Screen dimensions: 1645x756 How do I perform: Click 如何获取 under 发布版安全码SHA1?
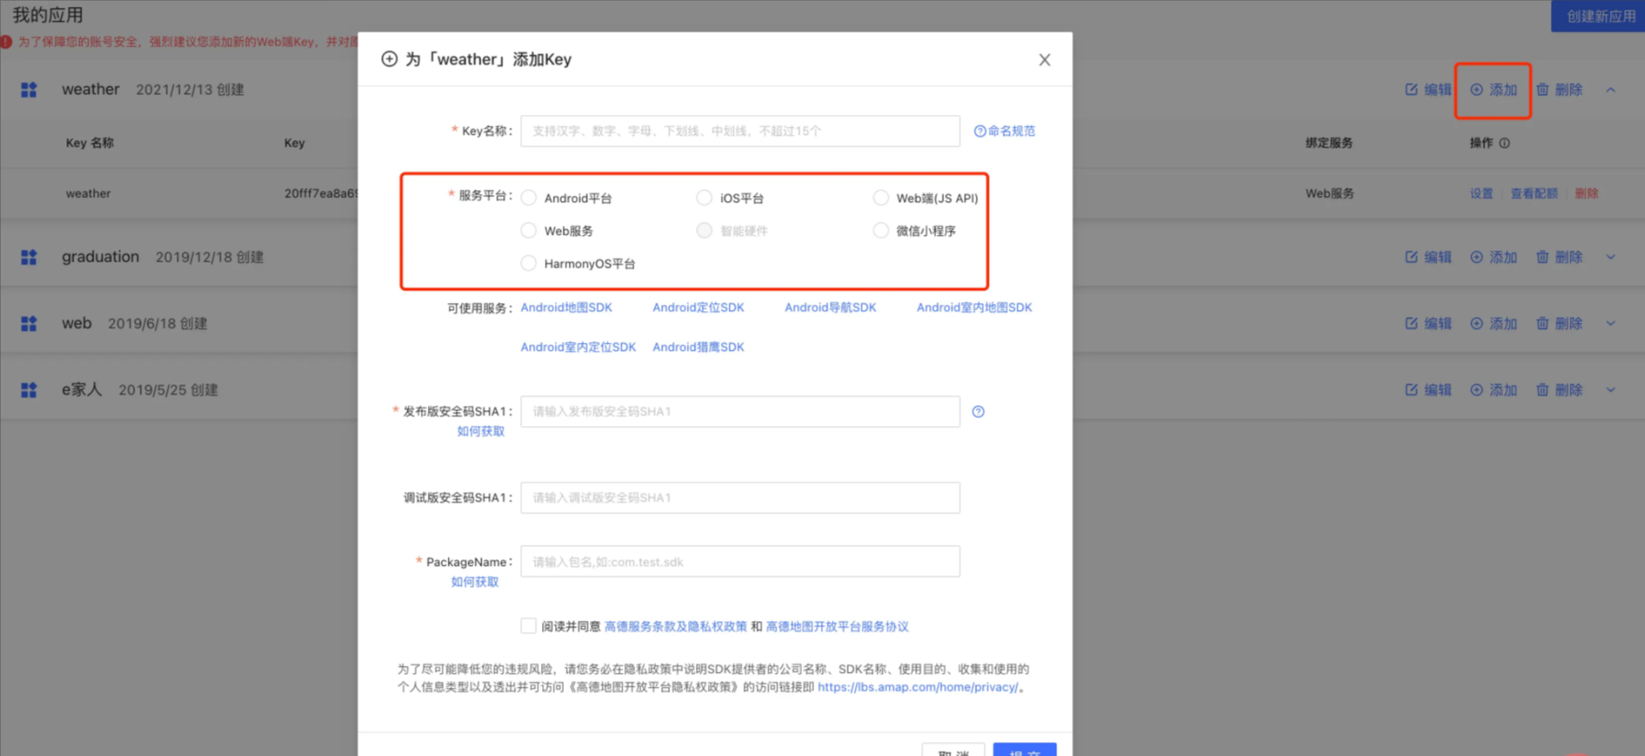(481, 431)
